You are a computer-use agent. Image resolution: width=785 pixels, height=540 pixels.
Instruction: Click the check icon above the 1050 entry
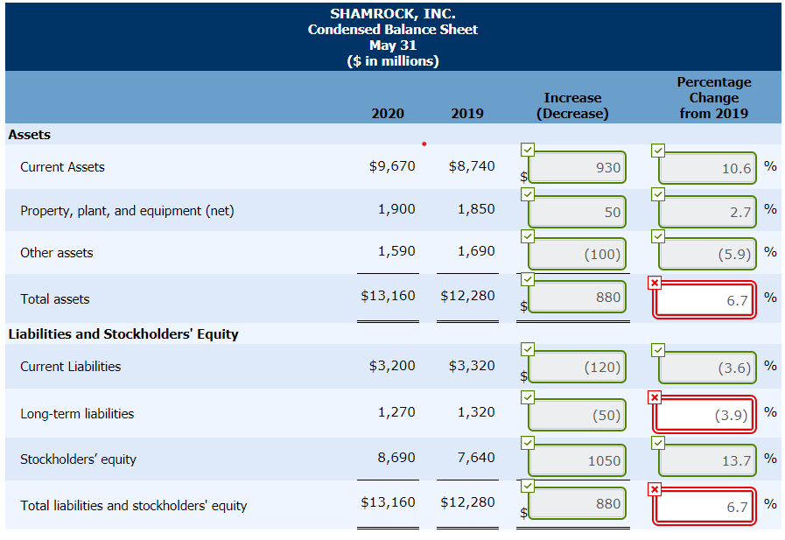[x=527, y=442]
